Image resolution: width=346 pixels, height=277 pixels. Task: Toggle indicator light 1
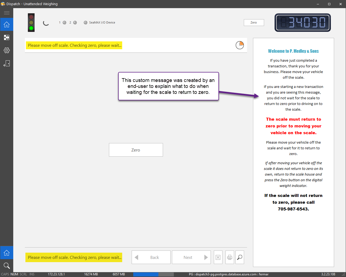(64, 23)
